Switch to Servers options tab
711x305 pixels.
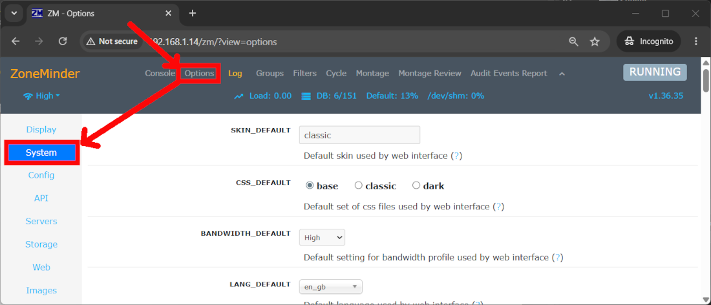(x=41, y=222)
